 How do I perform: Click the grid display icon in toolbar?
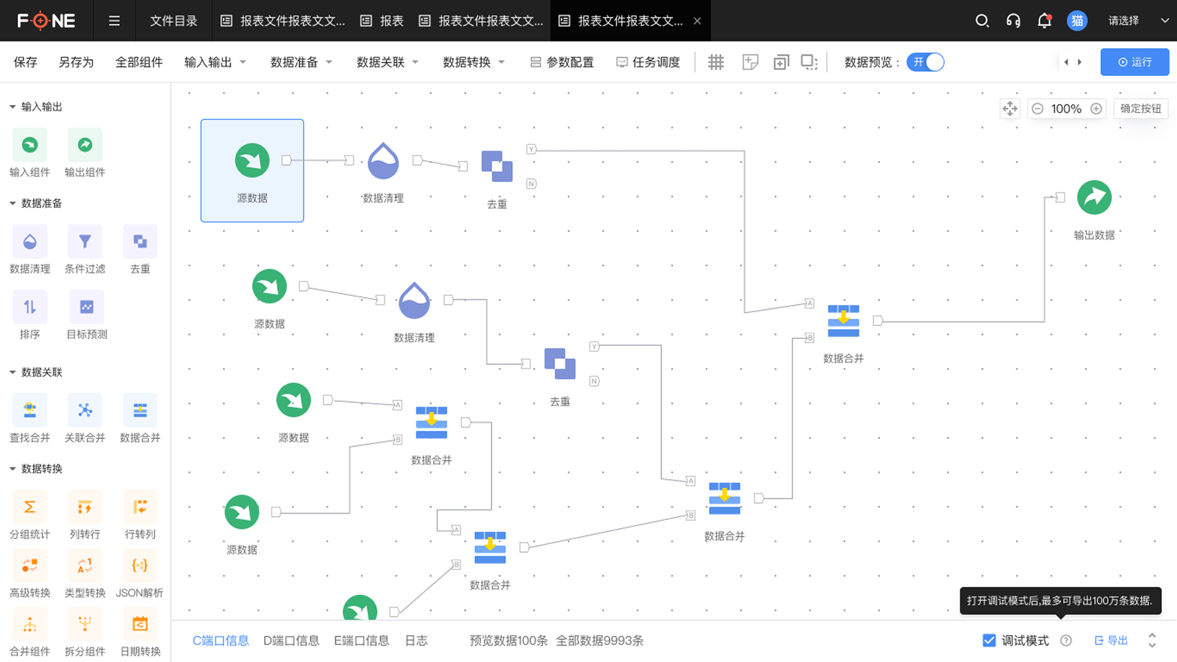tap(716, 62)
